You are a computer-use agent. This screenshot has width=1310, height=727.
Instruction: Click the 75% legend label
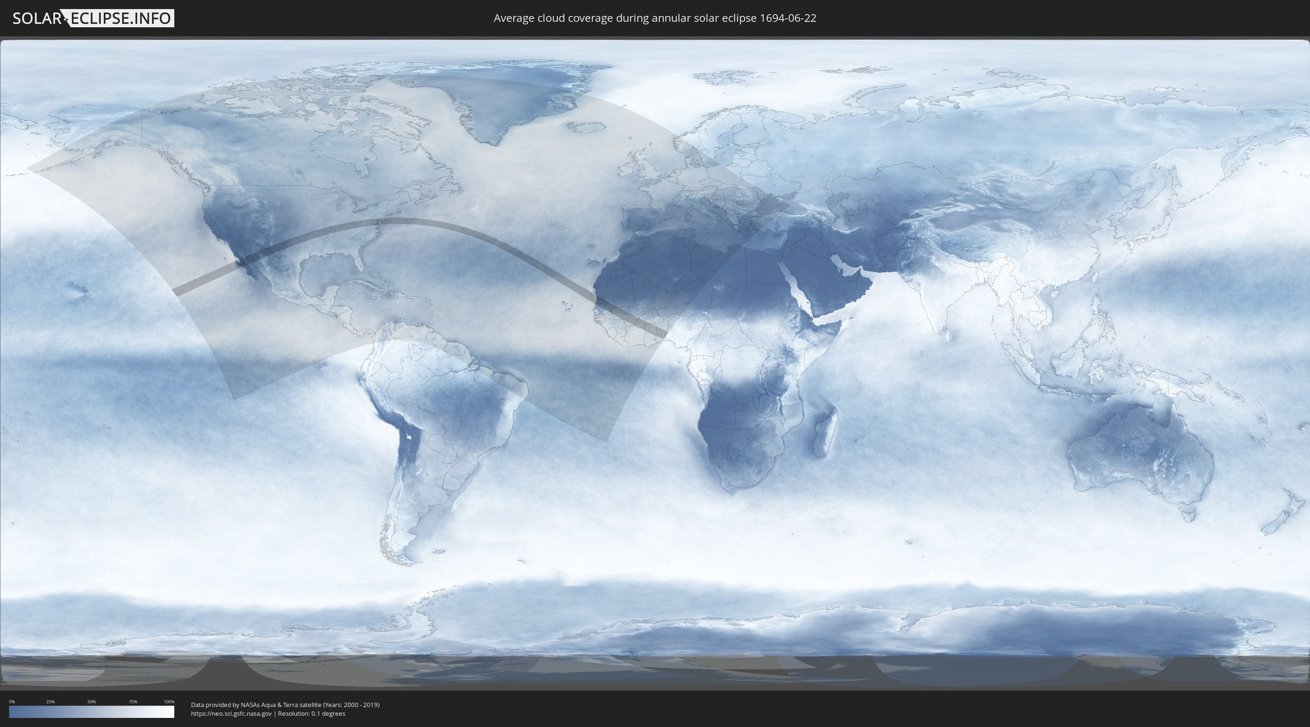133,702
